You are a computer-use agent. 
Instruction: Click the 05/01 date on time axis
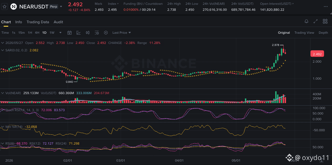236,160
